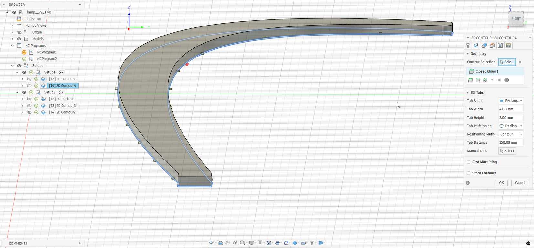Open chain settings gear icon

(507, 80)
